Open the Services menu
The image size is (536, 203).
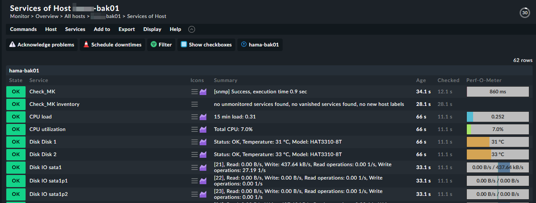tap(75, 29)
